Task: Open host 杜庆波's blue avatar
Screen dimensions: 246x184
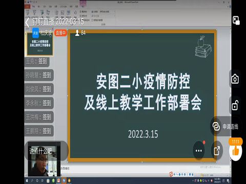Action: 35,33
